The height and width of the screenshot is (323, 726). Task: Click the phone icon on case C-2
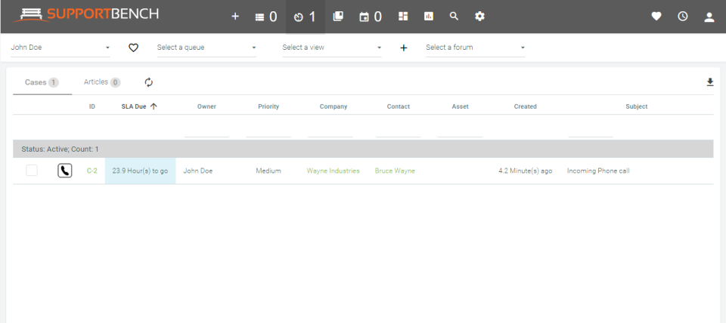(65, 171)
